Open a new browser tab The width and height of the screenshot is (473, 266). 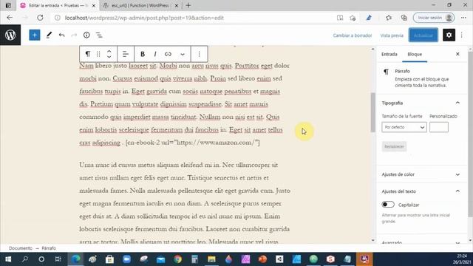pos(188,5)
